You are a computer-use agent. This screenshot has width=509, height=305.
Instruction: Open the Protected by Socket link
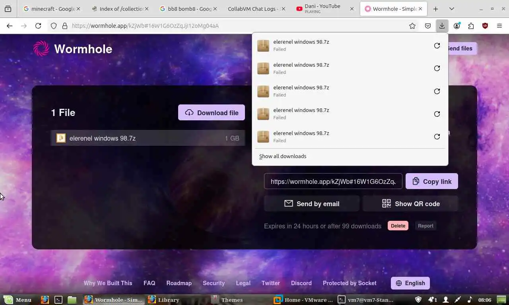click(350, 283)
